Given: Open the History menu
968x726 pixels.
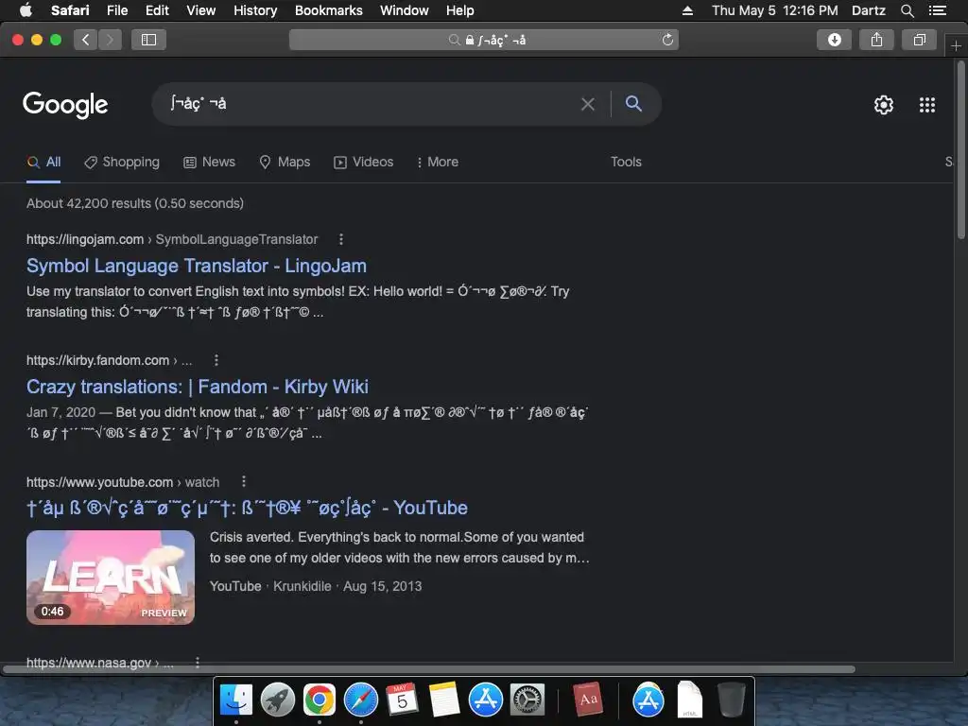Looking at the screenshot, I should point(255,10).
